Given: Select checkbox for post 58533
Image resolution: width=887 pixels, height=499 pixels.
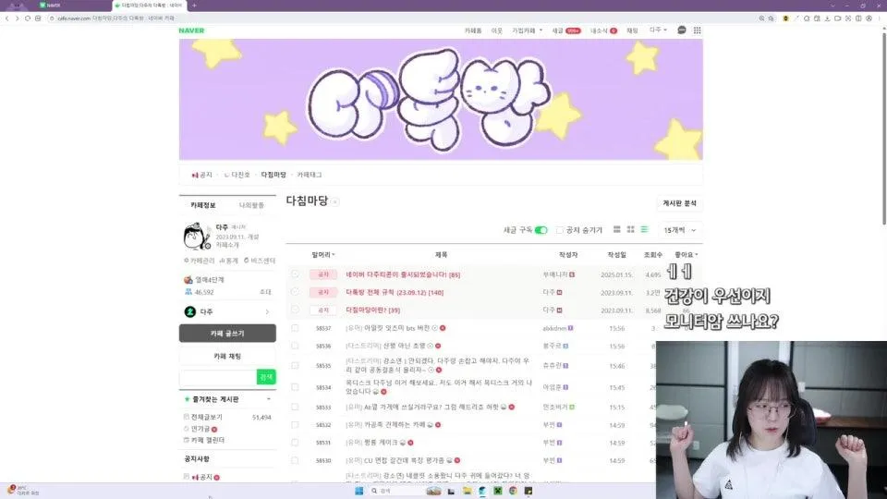Looking at the screenshot, I should [x=295, y=407].
